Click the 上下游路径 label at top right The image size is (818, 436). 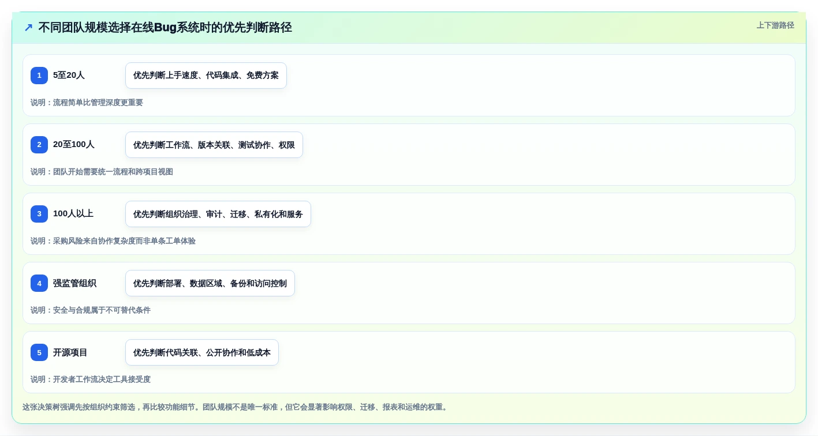pyautogui.click(x=775, y=25)
